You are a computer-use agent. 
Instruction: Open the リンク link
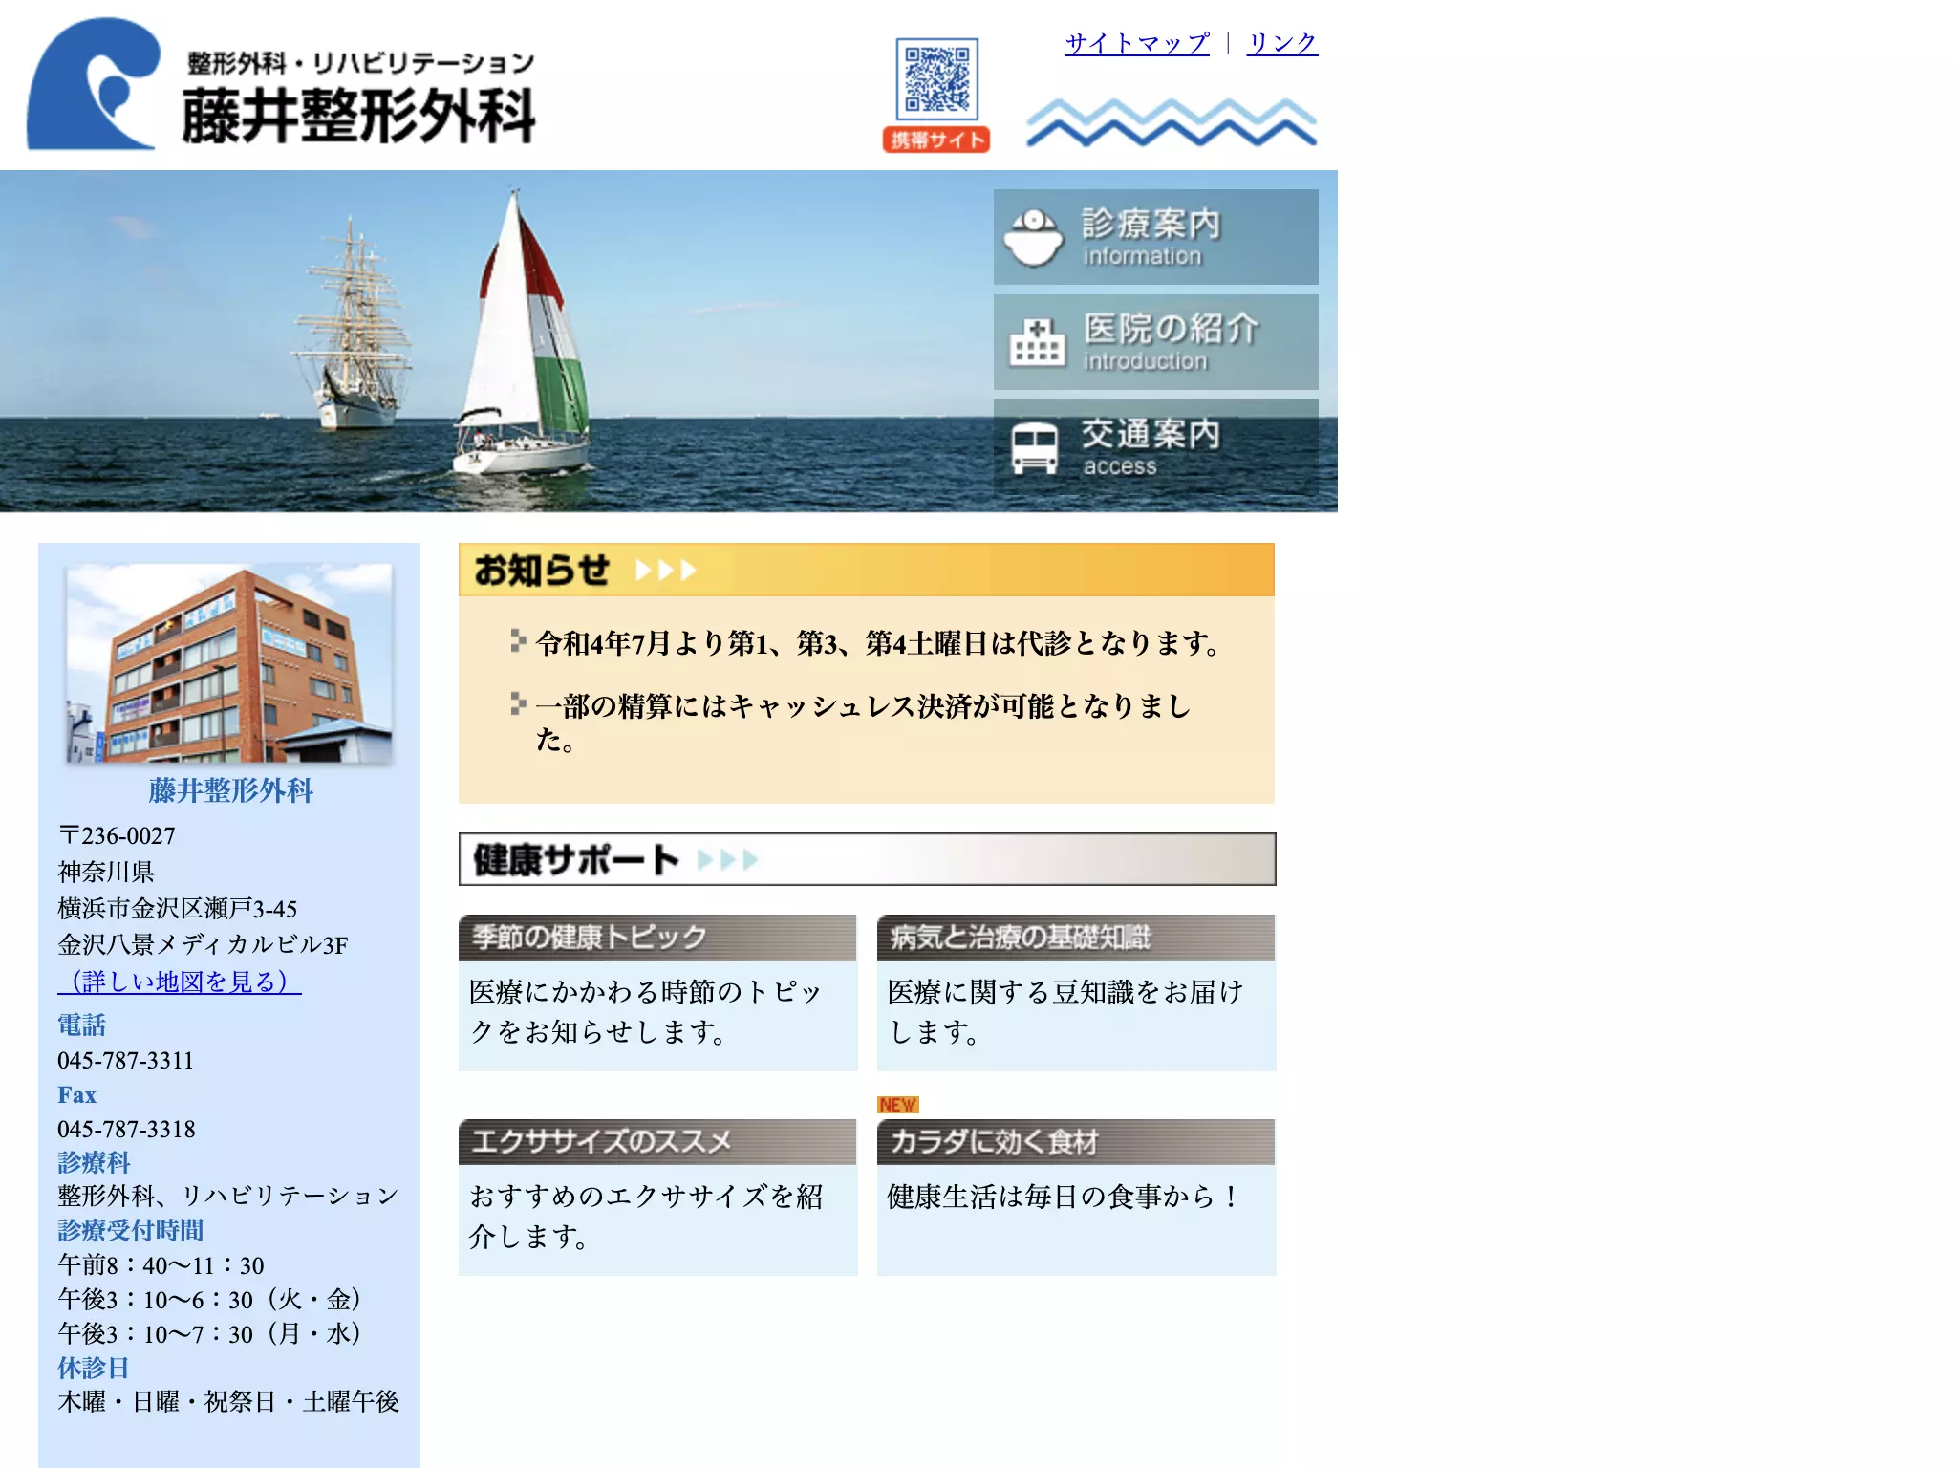point(1282,43)
